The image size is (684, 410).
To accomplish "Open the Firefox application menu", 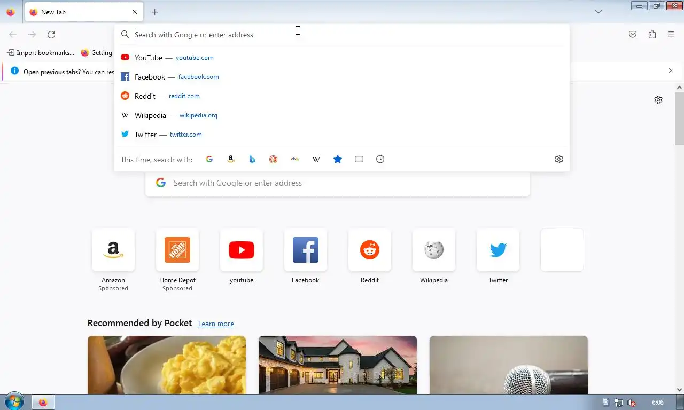I will click(671, 35).
